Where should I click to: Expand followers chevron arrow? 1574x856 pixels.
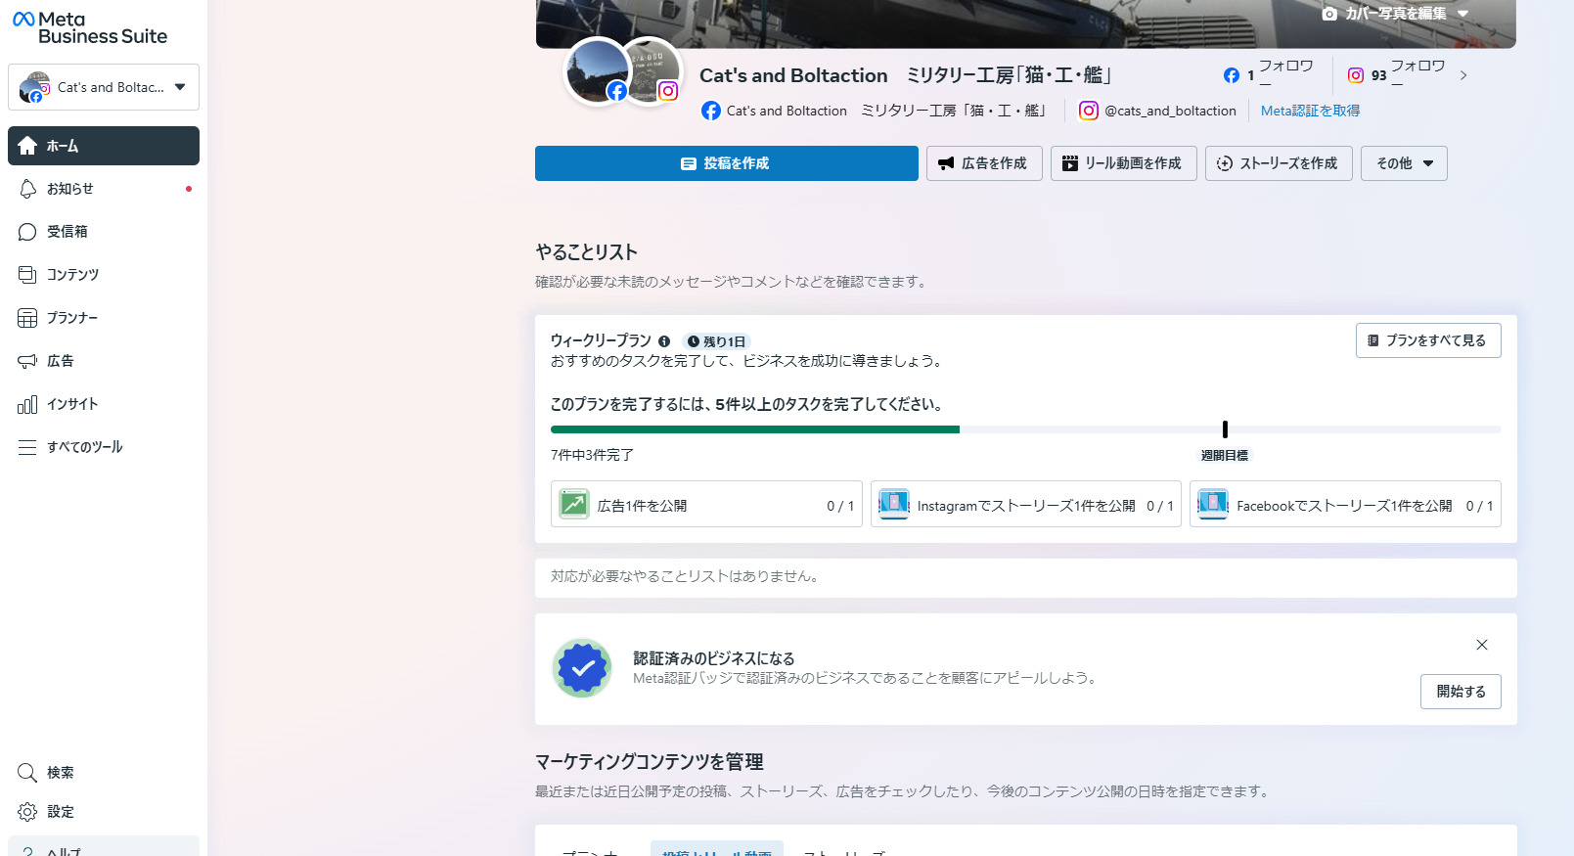pyautogui.click(x=1463, y=75)
